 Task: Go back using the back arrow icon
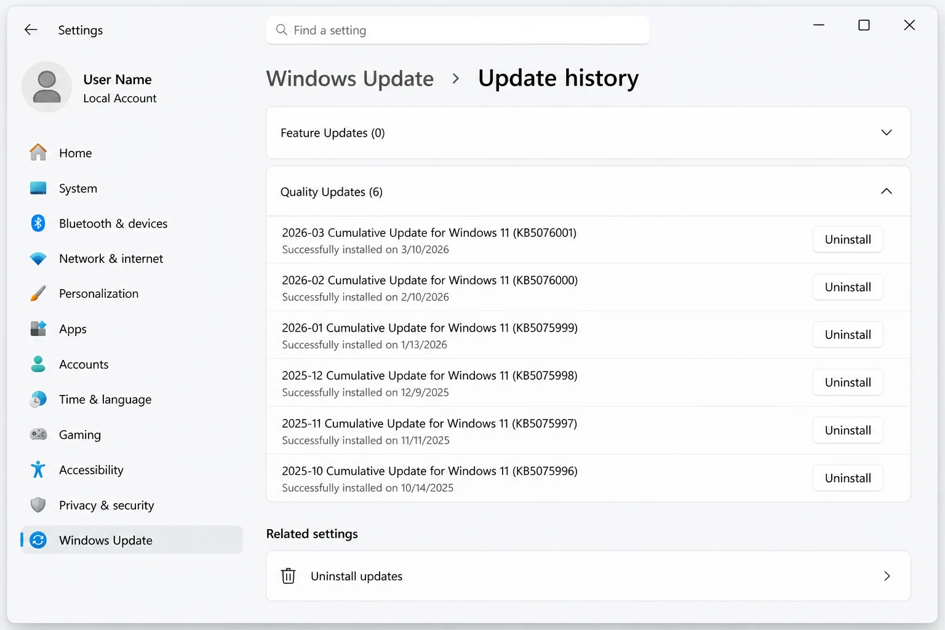(31, 30)
